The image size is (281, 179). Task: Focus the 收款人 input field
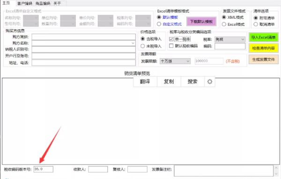pyautogui.click(x=98, y=169)
